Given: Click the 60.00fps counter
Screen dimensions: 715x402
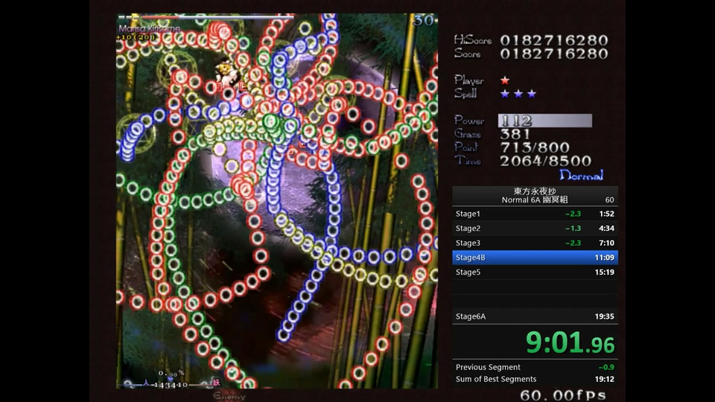Looking at the screenshot, I should pos(563,395).
